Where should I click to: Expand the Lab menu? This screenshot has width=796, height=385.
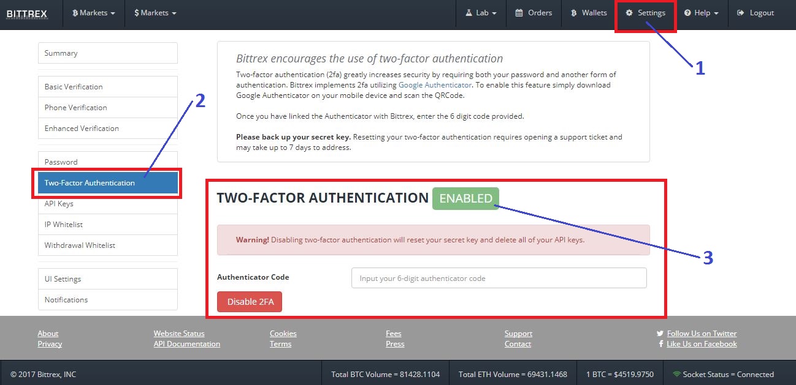point(481,13)
